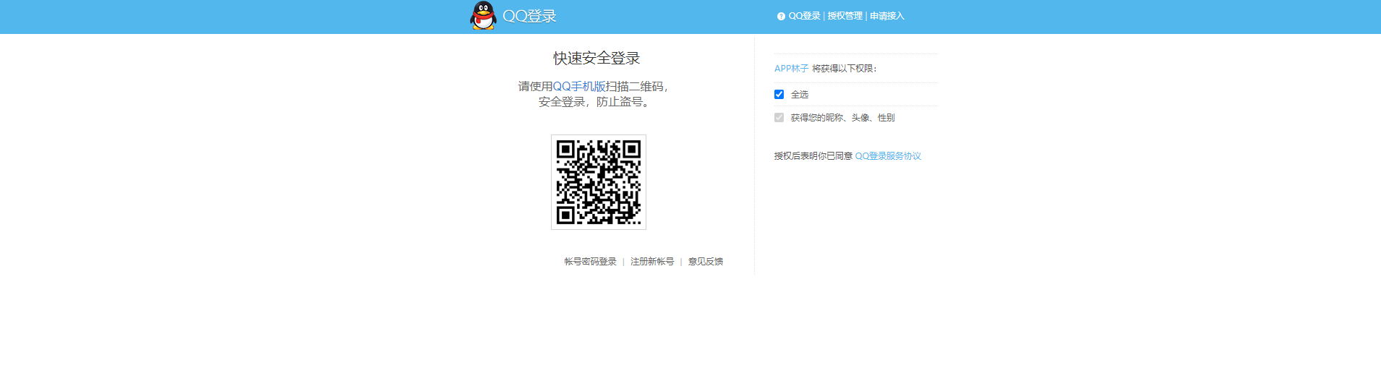Click the QQ手机版 link in instructions
Image resolution: width=1381 pixels, height=368 pixels.
(x=579, y=86)
